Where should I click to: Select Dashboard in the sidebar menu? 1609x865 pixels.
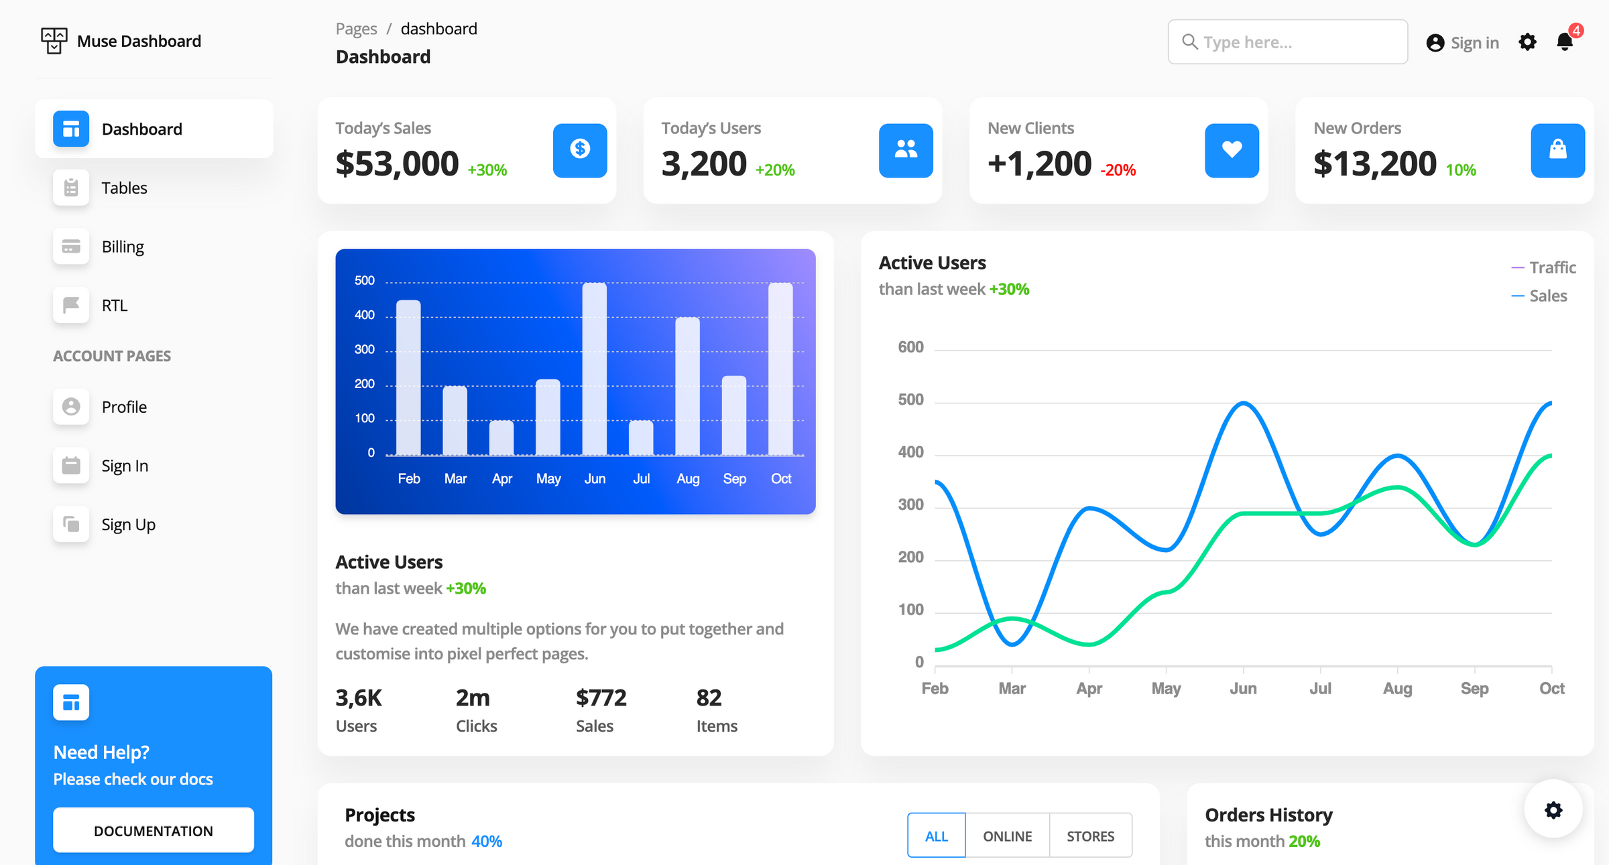pos(154,129)
